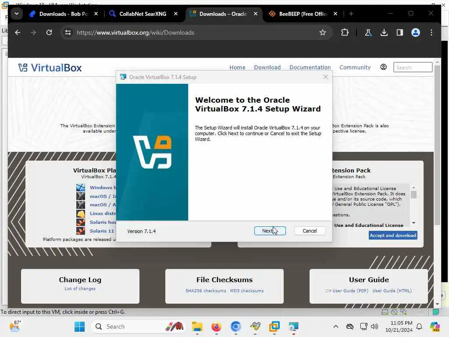Open the notification bell icon
This screenshot has height=337, width=449.
[419, 326]
